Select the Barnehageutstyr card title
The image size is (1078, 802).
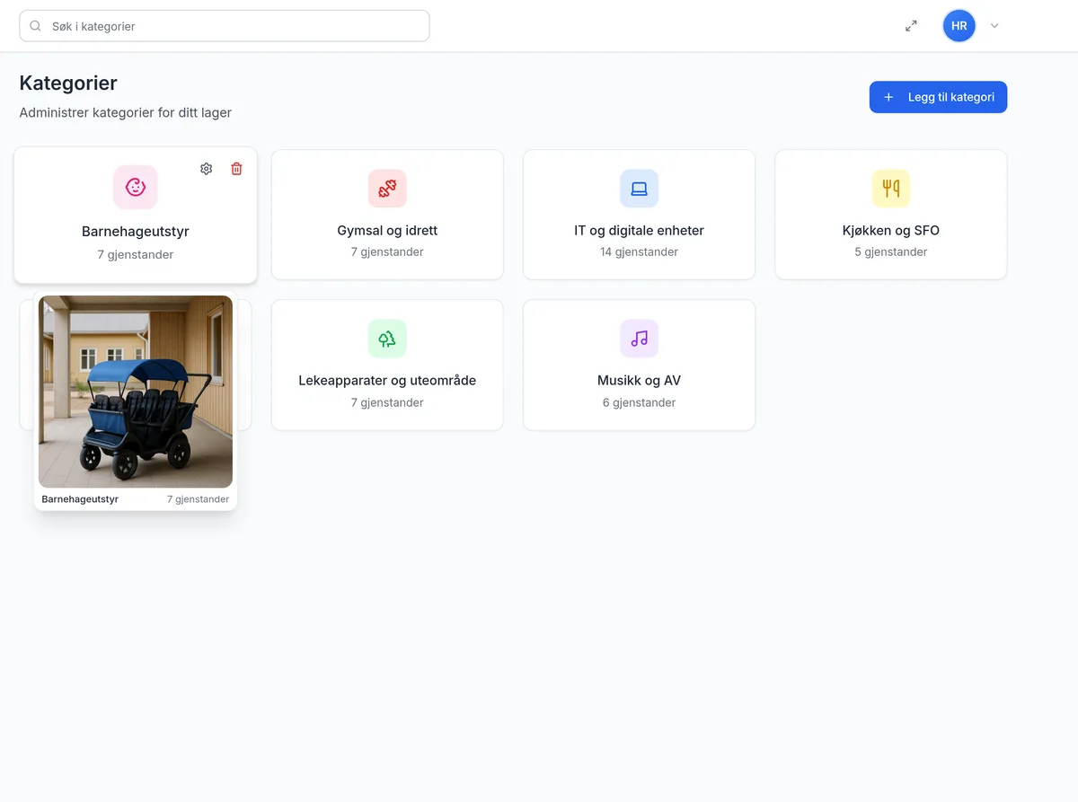(x=136, y=232)
